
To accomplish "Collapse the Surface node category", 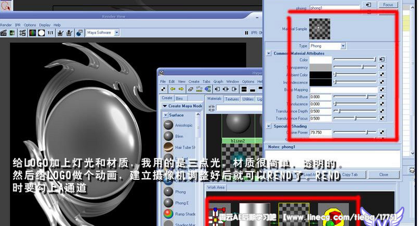I will pyautogui.click(x=166, y=115).
